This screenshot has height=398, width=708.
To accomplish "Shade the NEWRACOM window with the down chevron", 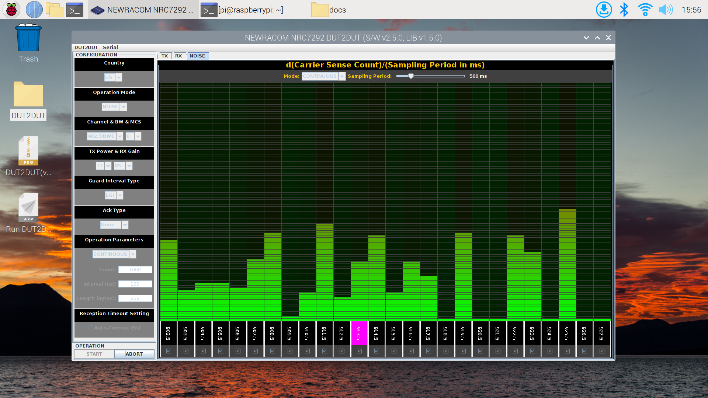I will 586,38.
